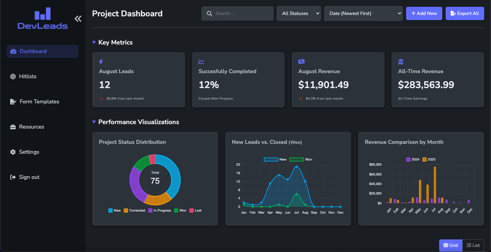Collapse the Key Metrics section
491x252 pixels.
(94, 43)
